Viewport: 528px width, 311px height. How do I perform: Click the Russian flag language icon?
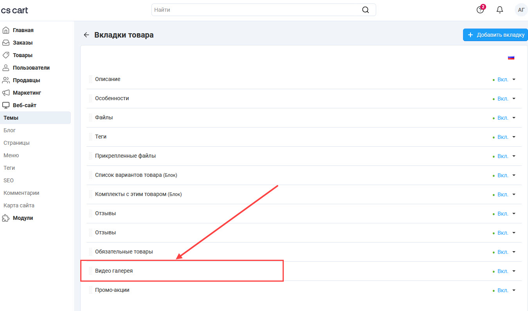(x=511, y=58)
